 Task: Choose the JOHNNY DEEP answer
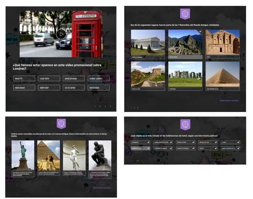[49, 88]
